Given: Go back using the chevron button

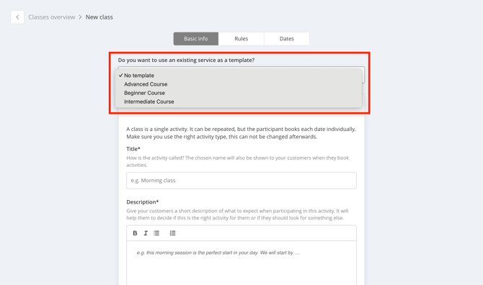Looking at the screenshot, I should pos(17,17).
